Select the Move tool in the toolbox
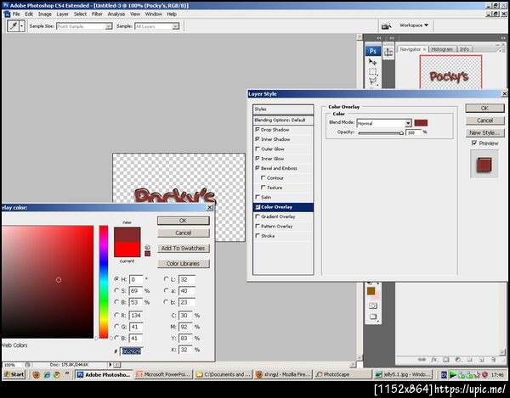 tap(373, 61)
